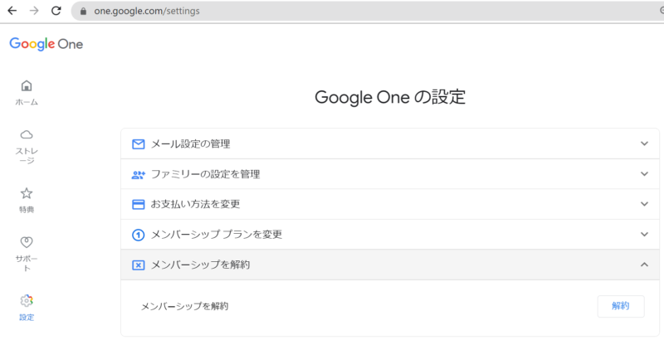
Task: Open the ホーム home icon in sidebar
Action: pyautogui.click(x=27, y=86)
